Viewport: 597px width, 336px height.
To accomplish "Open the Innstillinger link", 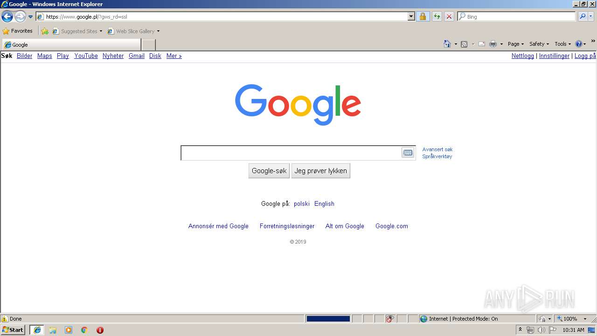I will pyautogui.click(x=555, y=56).
